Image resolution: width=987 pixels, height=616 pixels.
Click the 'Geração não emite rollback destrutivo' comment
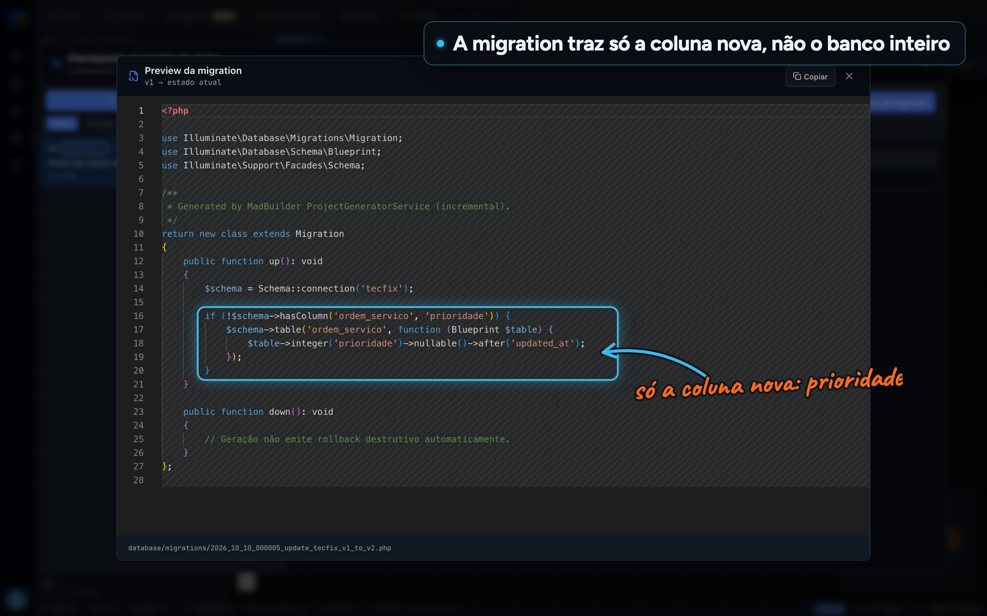coord(357,439)
